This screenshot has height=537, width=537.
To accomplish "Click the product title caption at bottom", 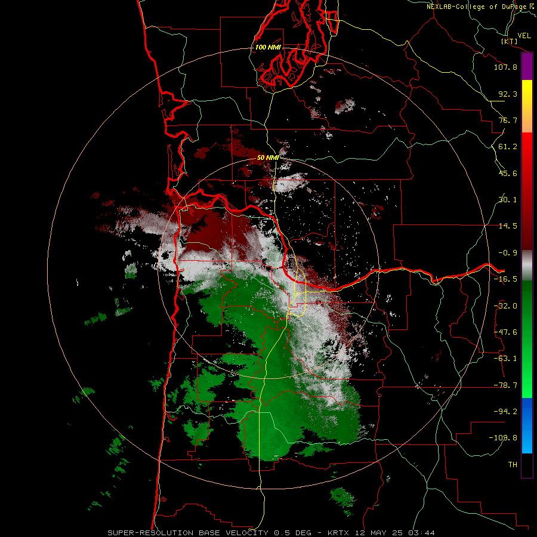I will (x=271, y=533).
